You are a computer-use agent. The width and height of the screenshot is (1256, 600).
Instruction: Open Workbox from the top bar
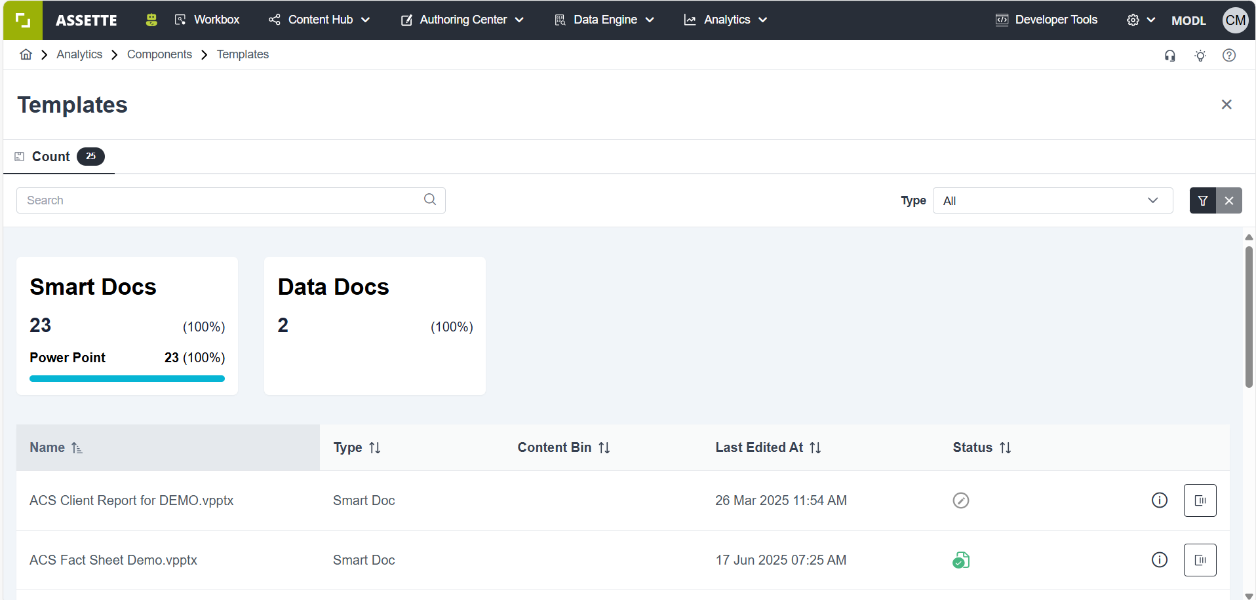[207, 20]
